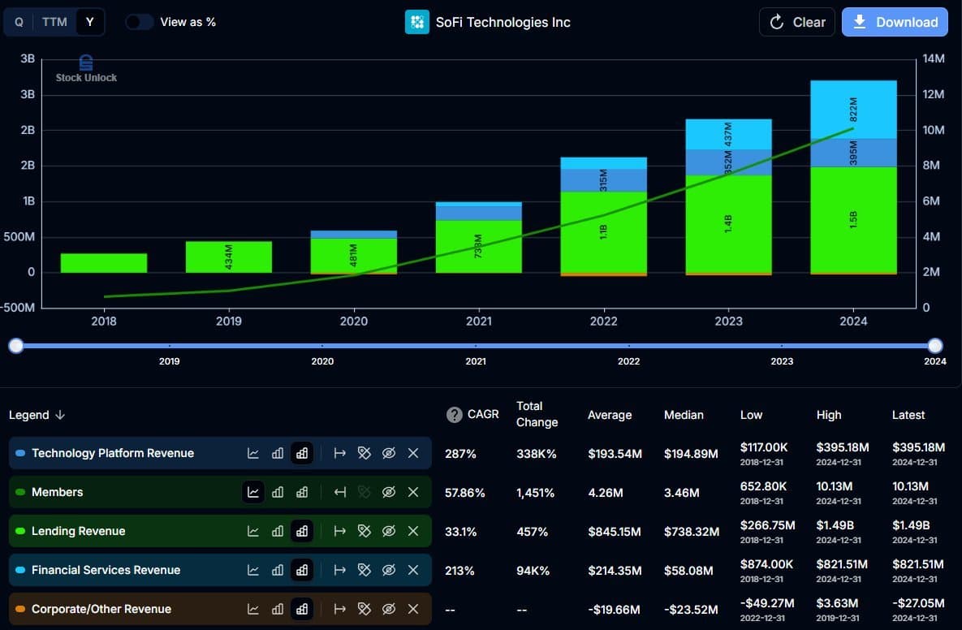Toggle data labels for Lending Revenue
The image size is (962, 630).
coord(365,531)
